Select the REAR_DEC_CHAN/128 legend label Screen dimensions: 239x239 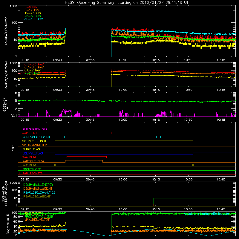(39, 192)
